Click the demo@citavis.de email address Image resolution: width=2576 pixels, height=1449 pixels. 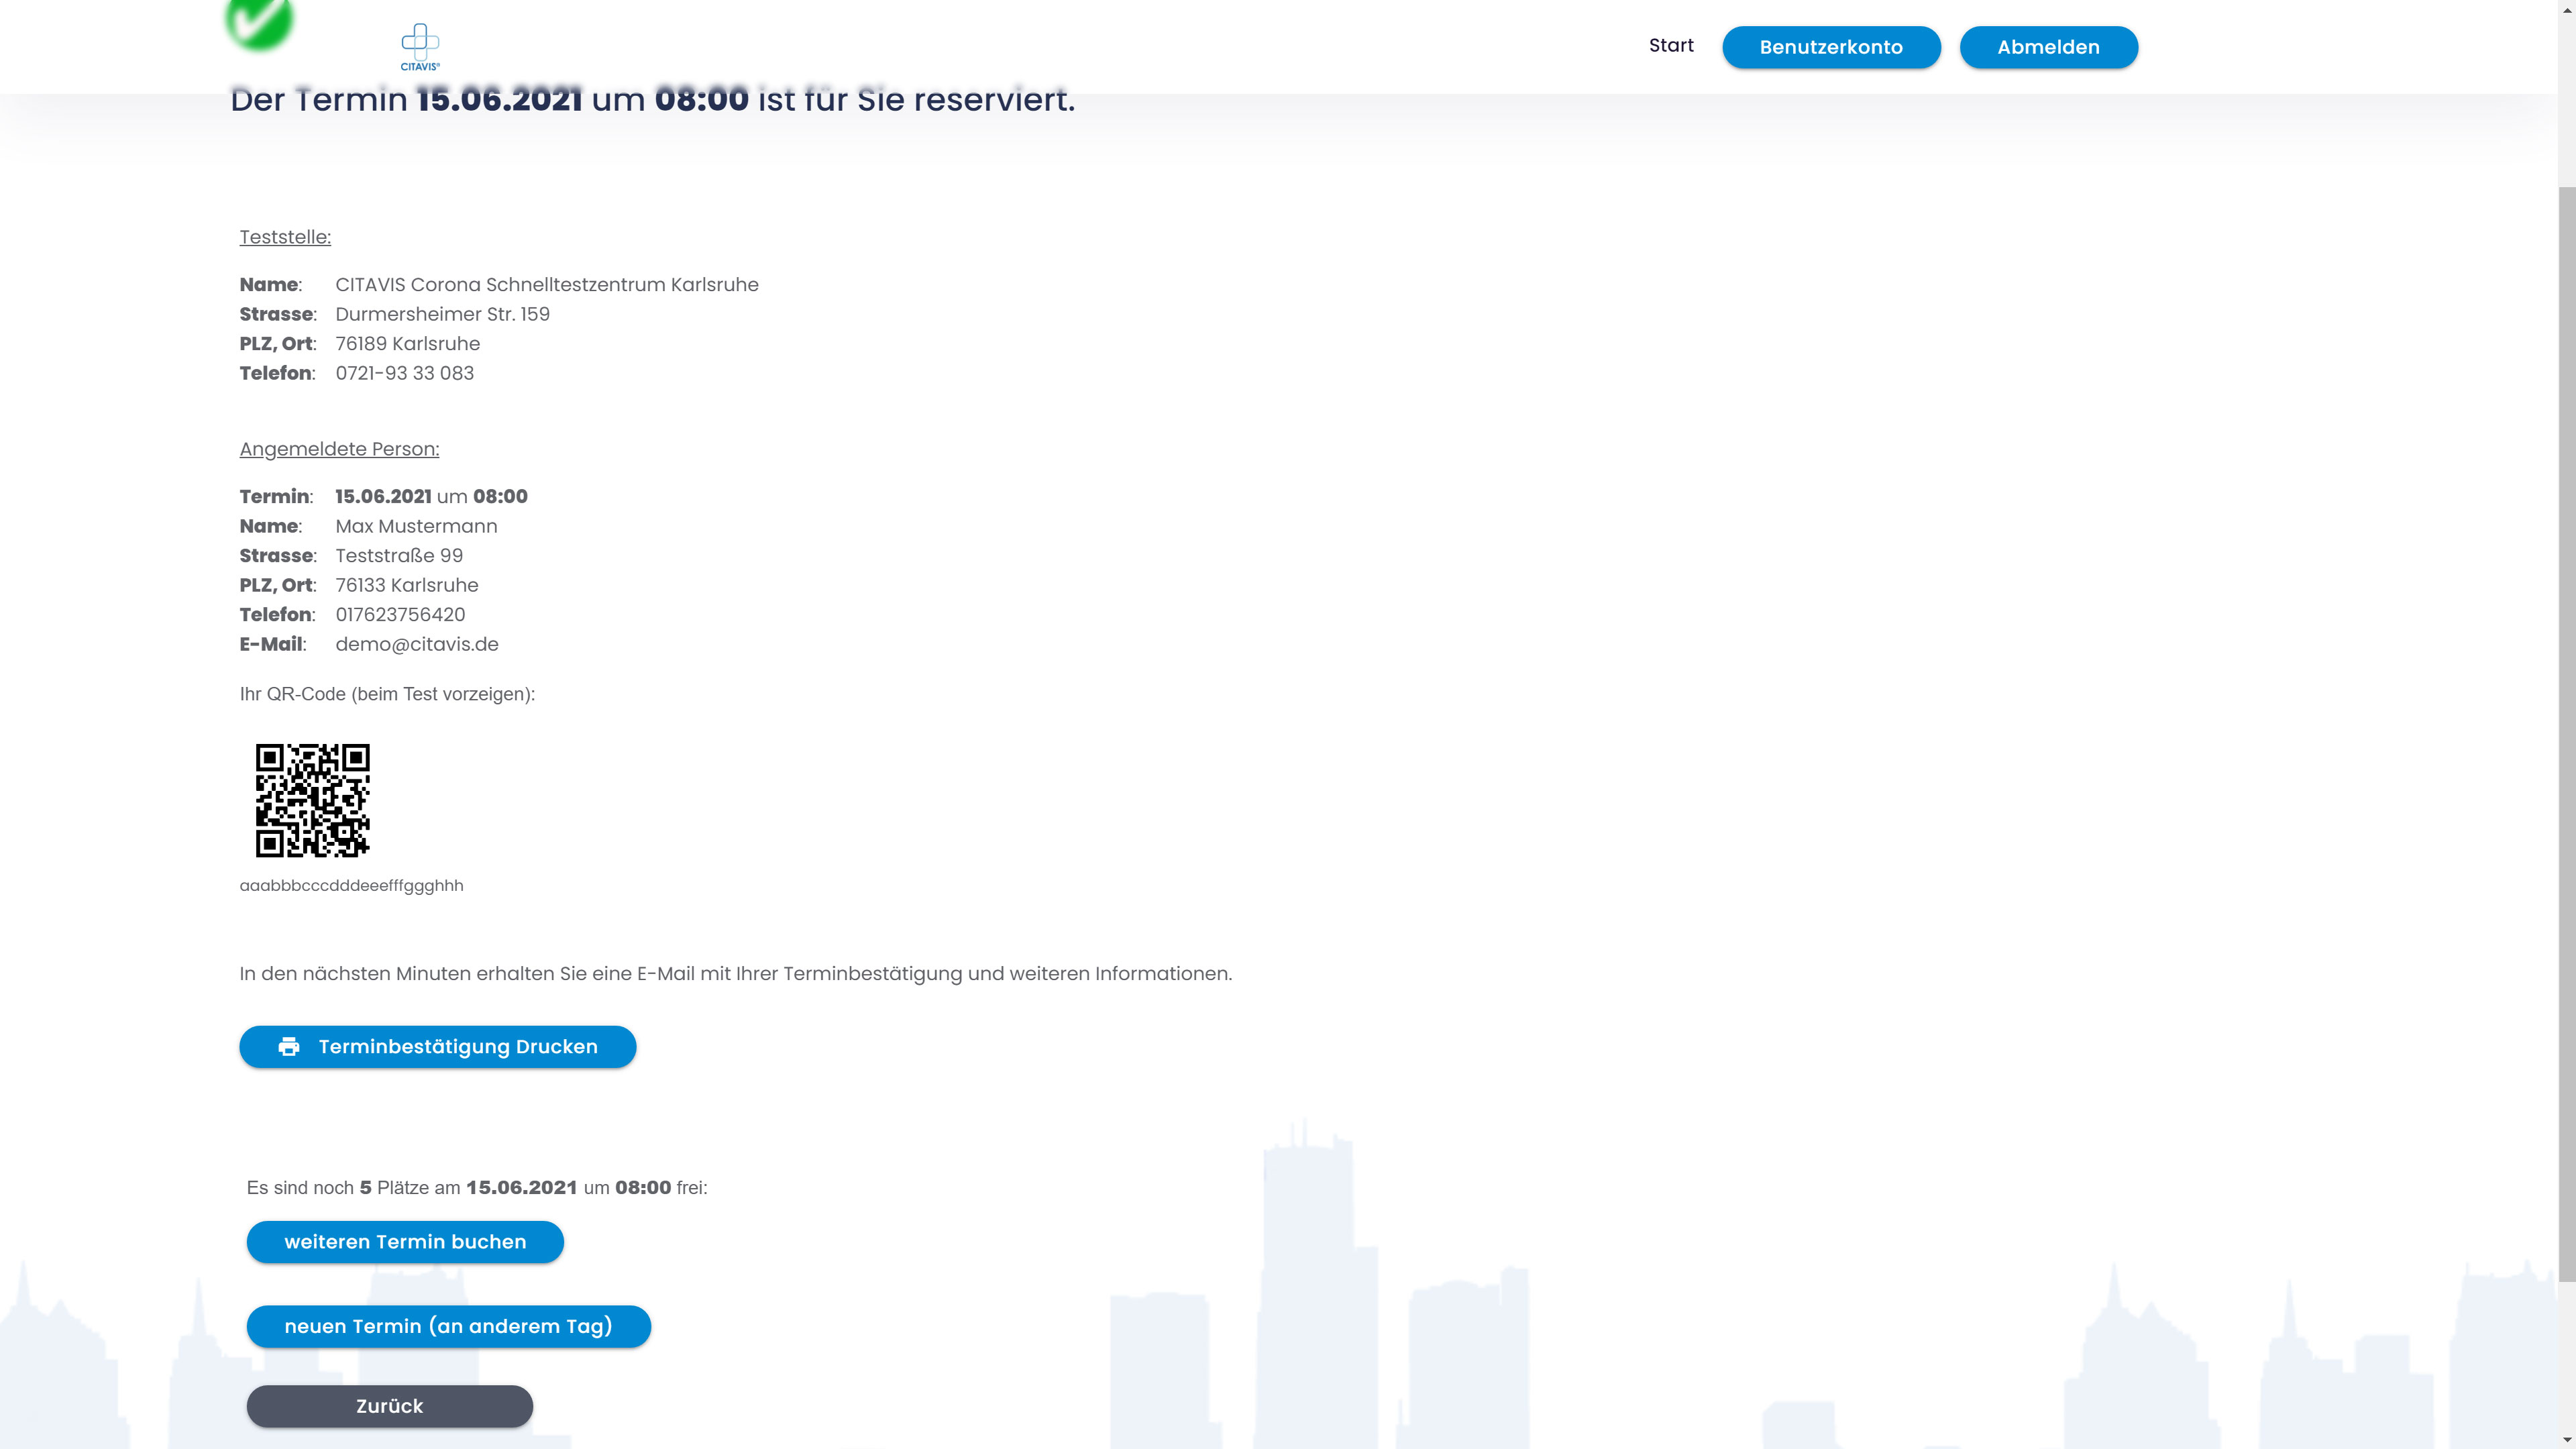coord(416,644)
